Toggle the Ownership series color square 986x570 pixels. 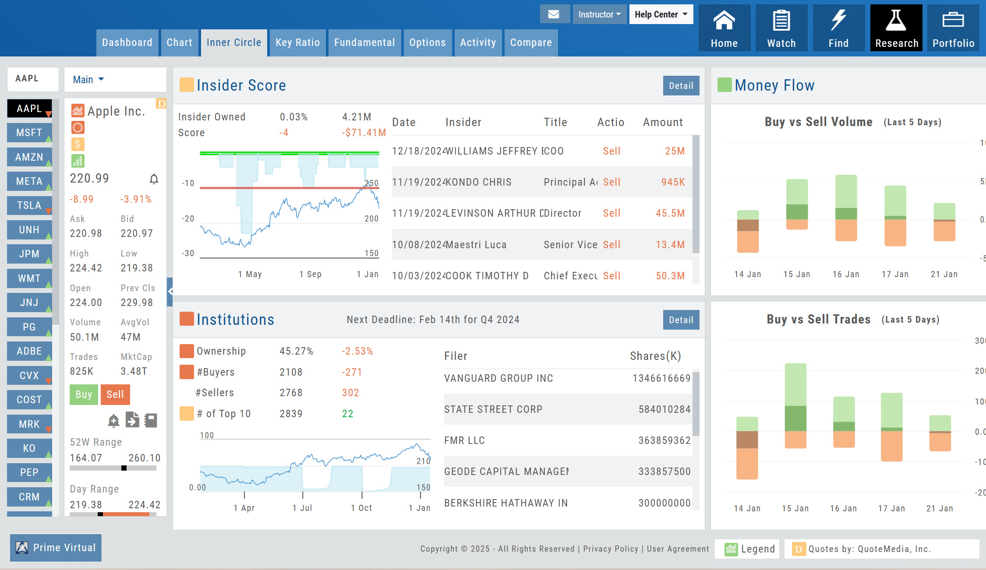[x=187, y=351]
